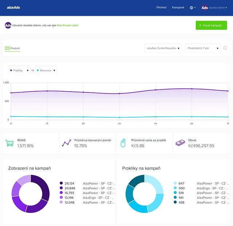
Task: Open the Předchozích 7 dní date range dropdown
Action: (203, 48)
